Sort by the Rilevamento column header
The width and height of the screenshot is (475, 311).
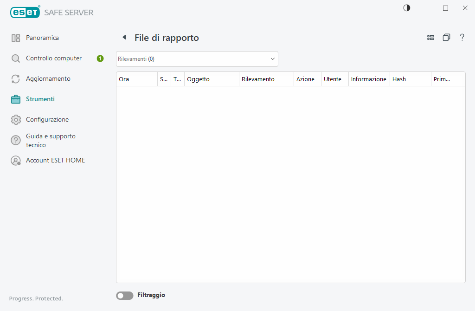pyautogui.click(x=266, y=79)
